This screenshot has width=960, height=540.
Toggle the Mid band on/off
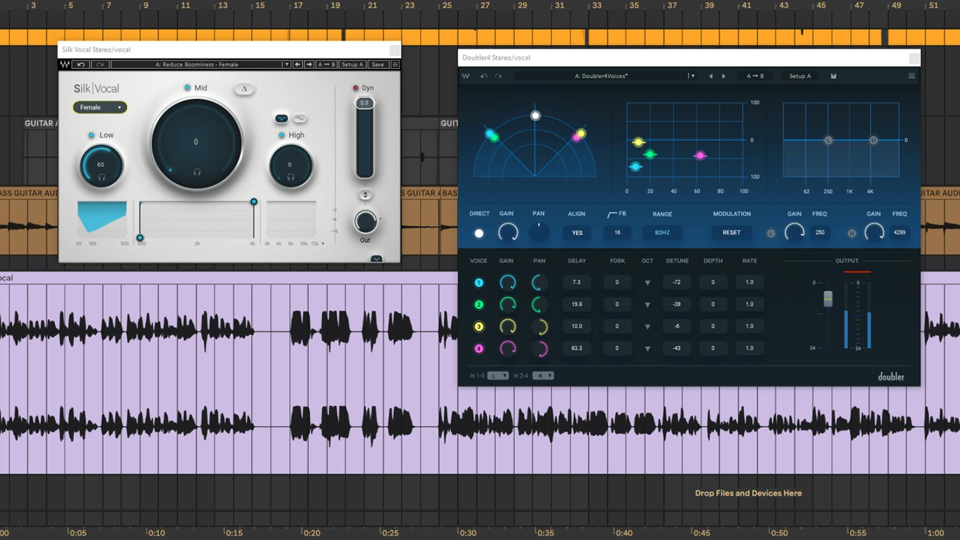(x=187, y=88)
